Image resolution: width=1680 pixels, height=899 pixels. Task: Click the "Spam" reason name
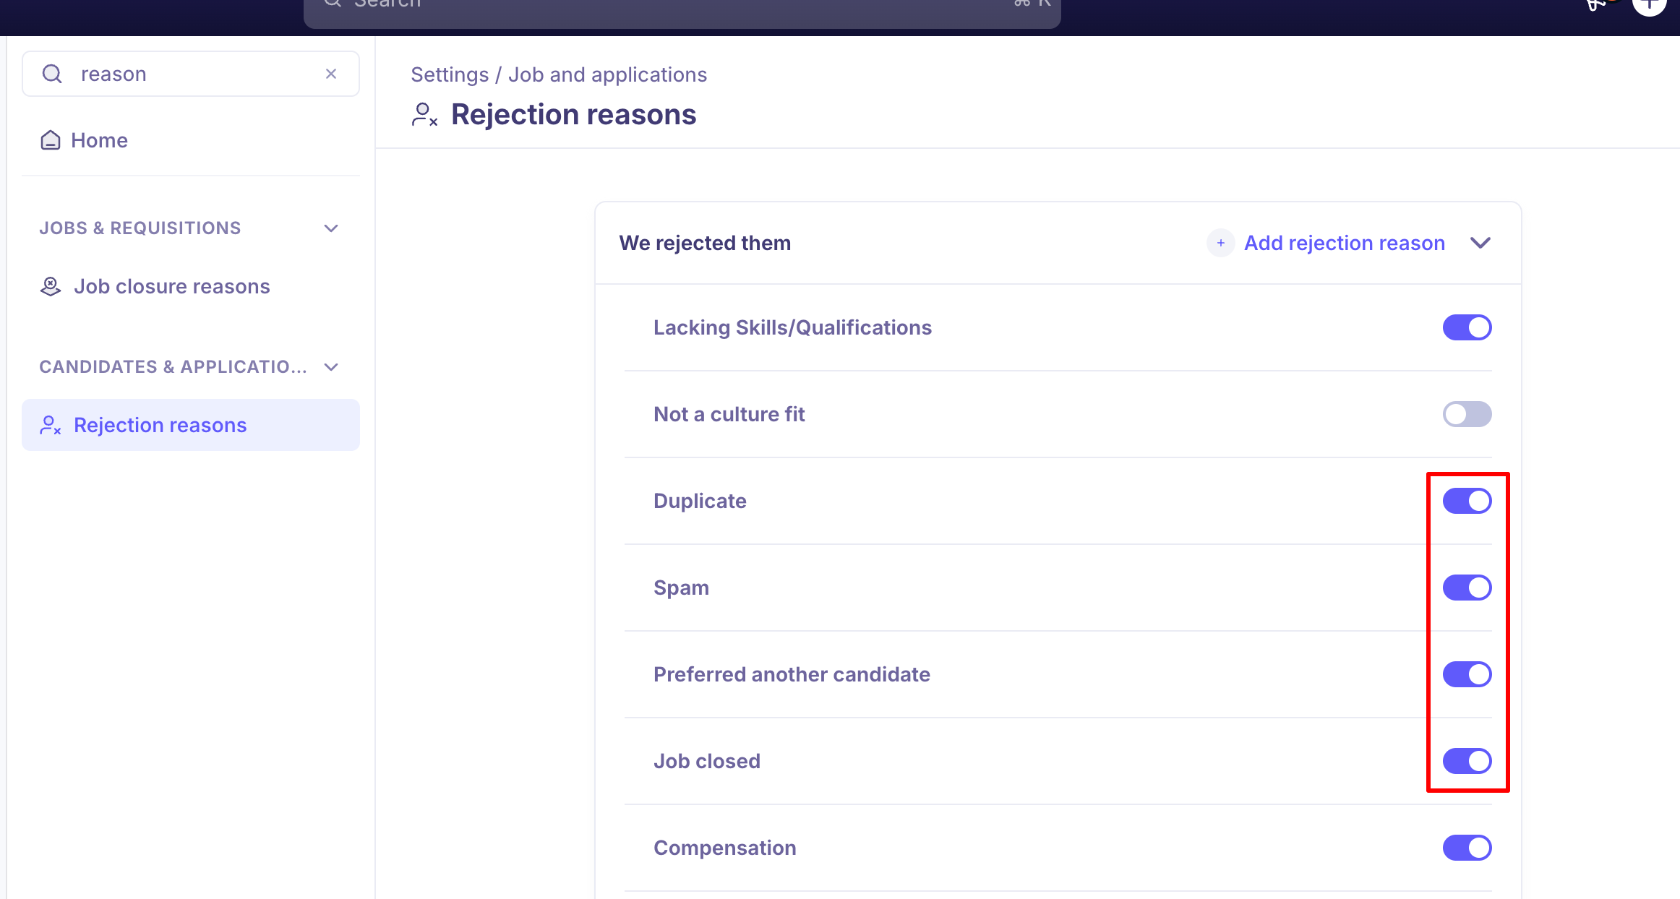(681, 588)
